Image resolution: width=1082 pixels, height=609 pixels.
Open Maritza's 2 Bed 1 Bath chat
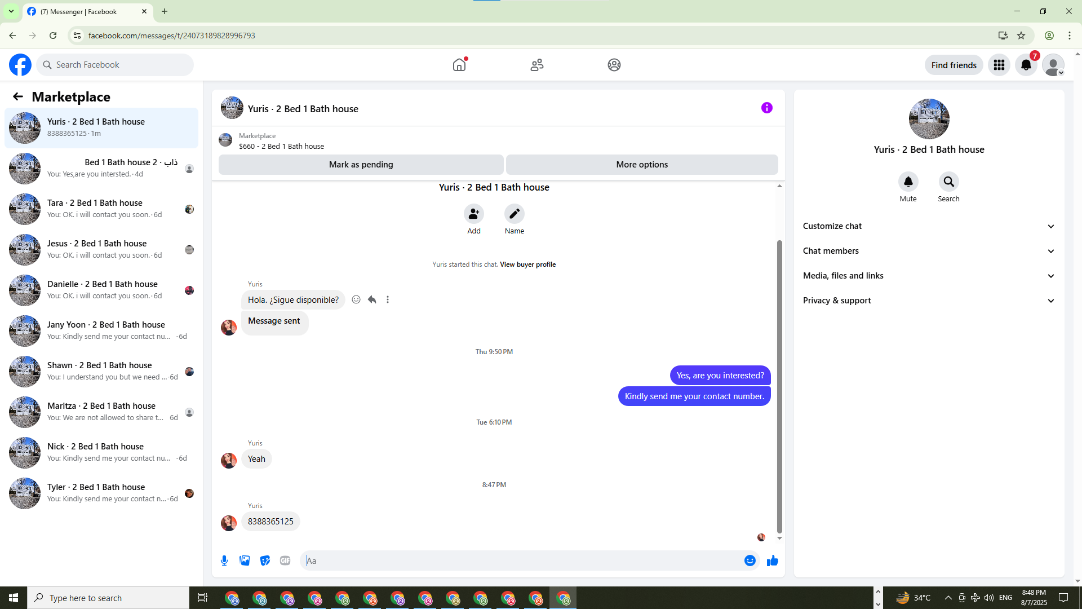click(x=101, y=412)
